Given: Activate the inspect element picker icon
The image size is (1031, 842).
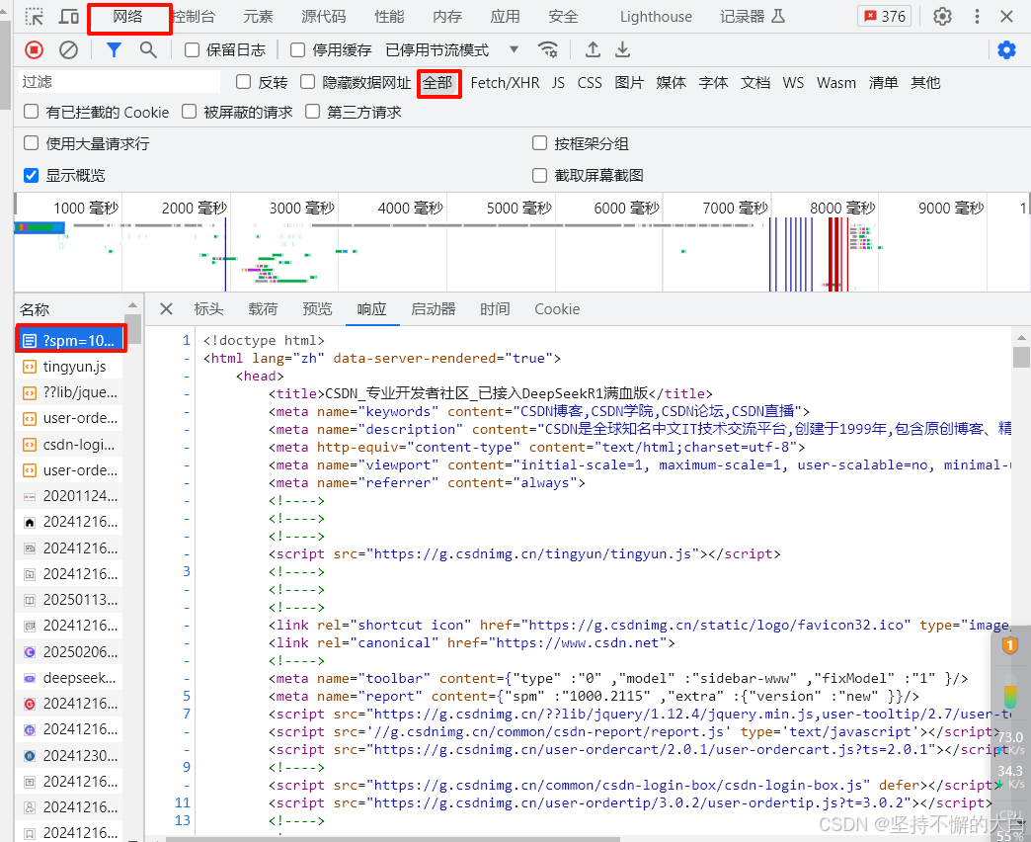Looking at the screenshot, I should pos(34,17).
